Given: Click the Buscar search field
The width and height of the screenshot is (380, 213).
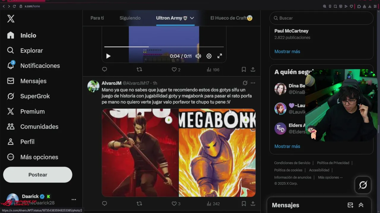Looking at the screenshot, I should tap(322, 18).
